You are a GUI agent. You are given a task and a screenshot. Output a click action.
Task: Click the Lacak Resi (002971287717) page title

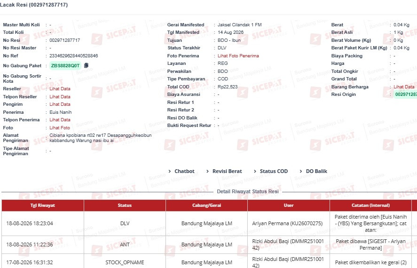point(34,5)
